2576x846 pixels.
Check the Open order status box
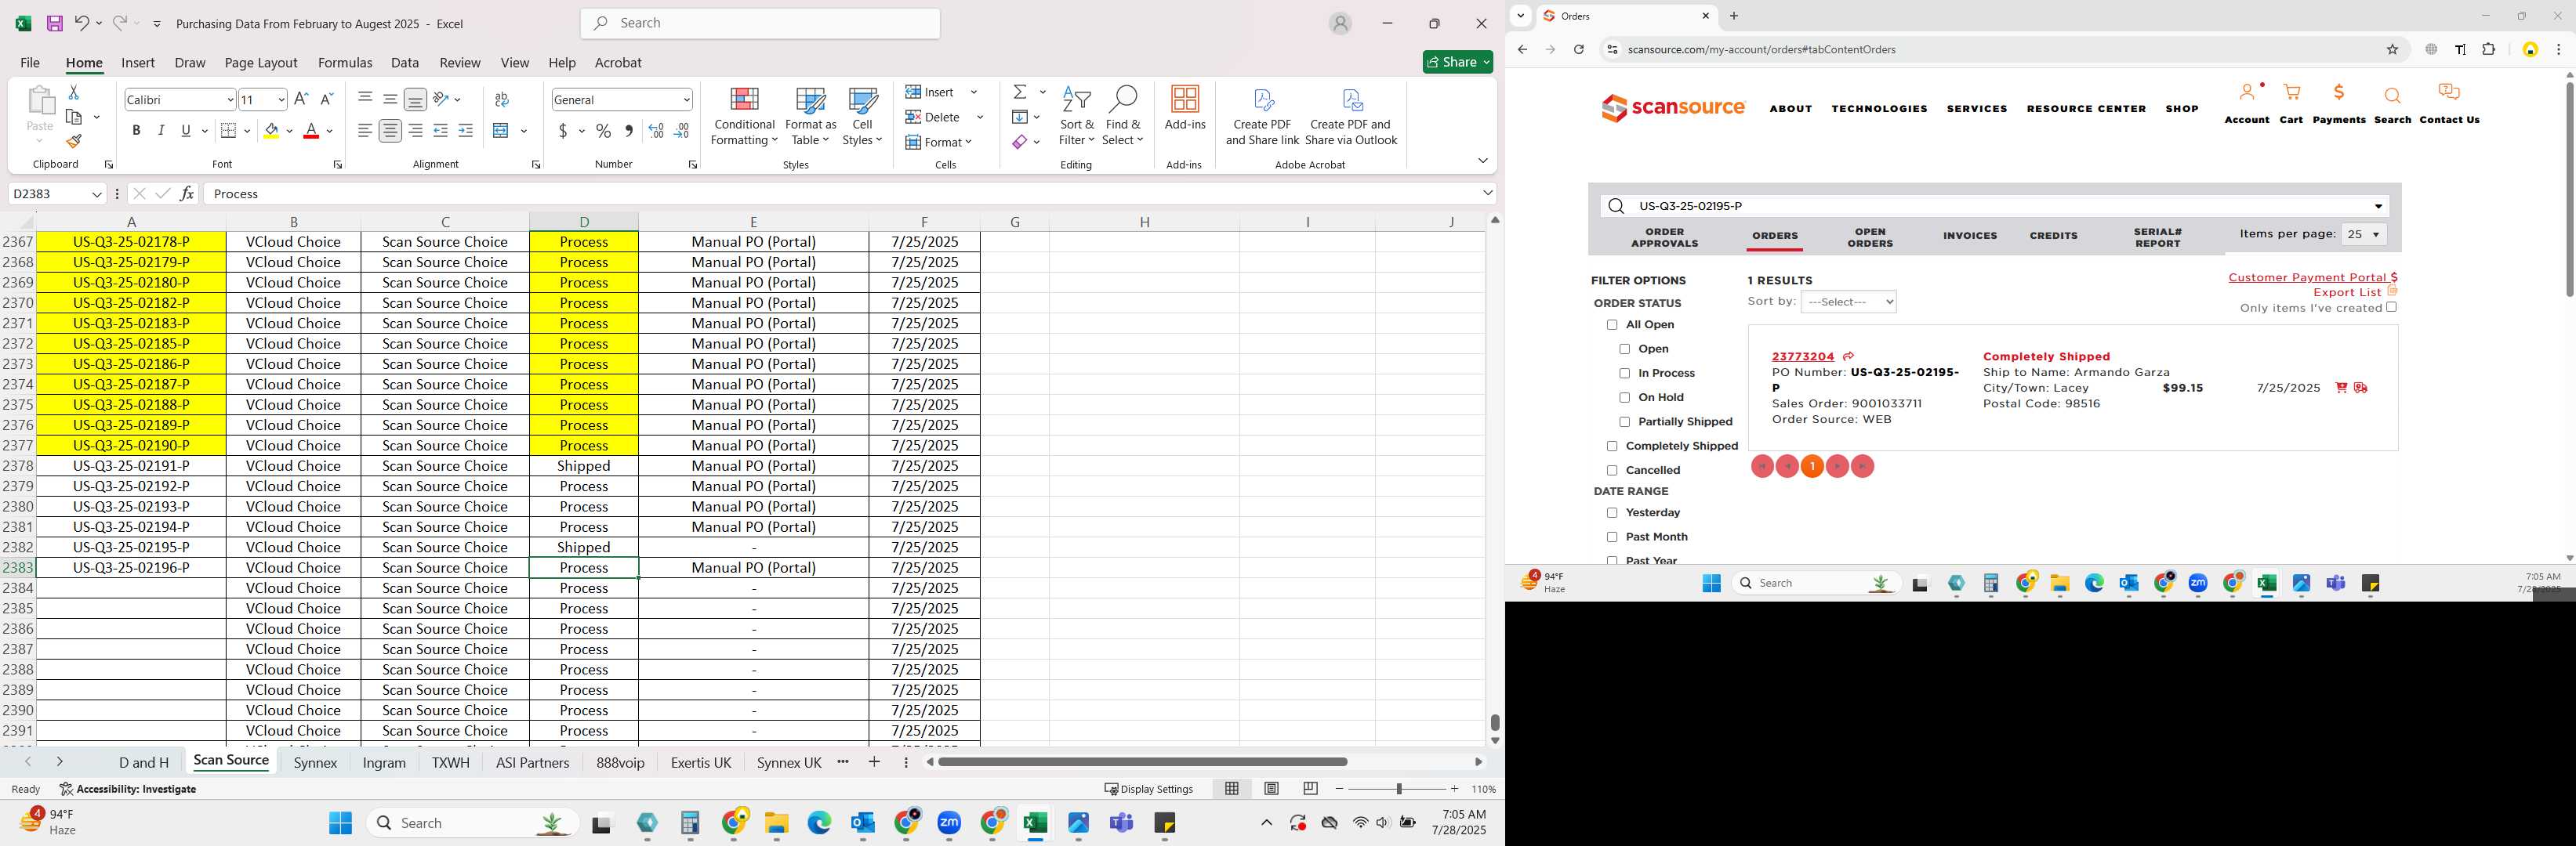pyautogui.click(x=1624, y=349)
